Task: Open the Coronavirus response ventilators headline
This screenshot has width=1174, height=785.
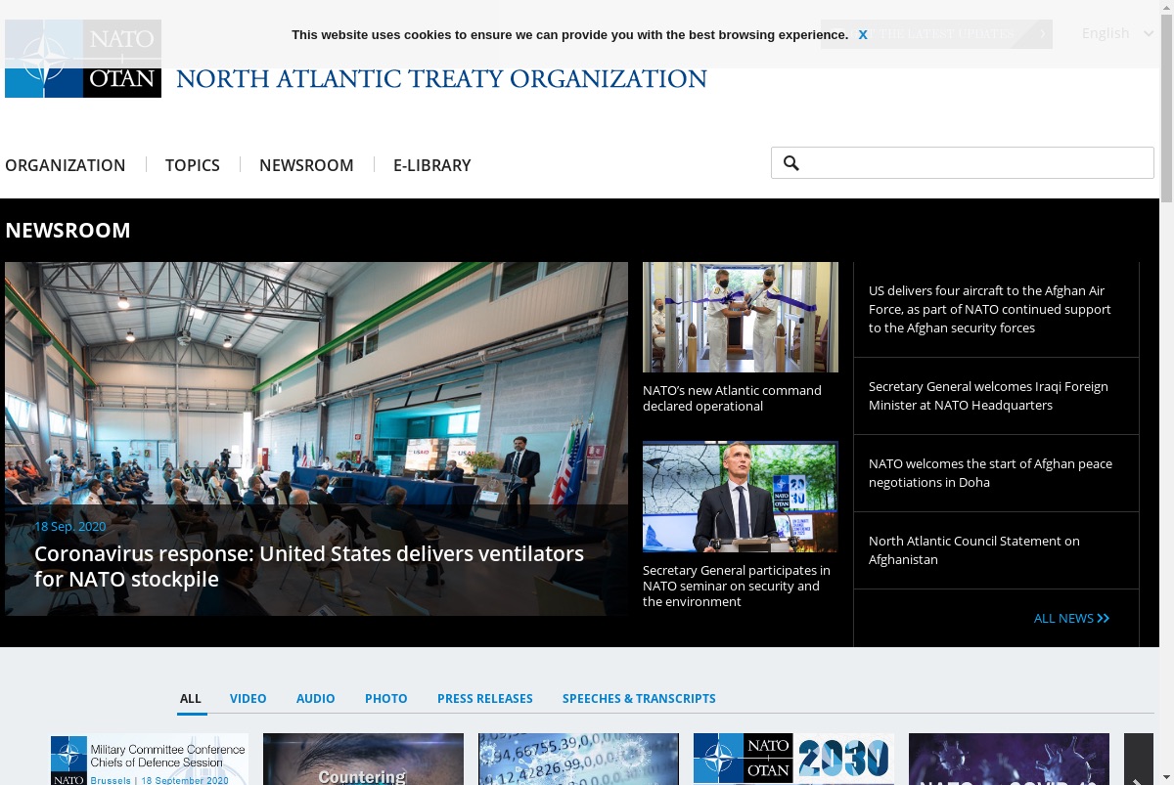Action: click(309, 566)
